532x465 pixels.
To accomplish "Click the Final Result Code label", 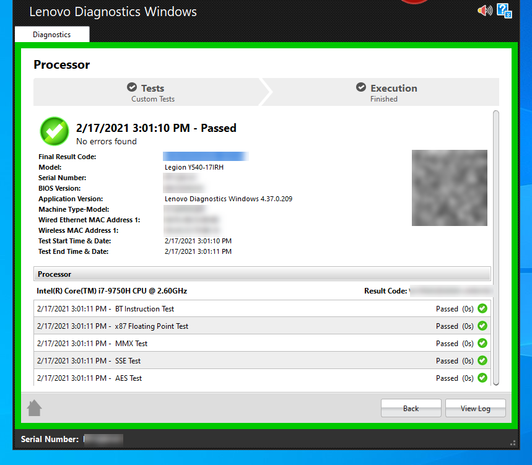I will click(x=67, y=157).
